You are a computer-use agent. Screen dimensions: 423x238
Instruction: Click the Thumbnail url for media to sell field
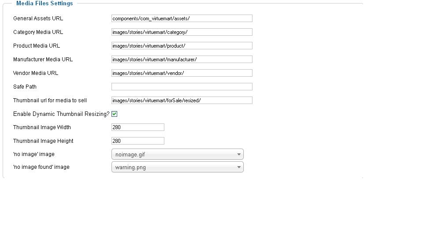pyautogui.click(x=182, y=100)
